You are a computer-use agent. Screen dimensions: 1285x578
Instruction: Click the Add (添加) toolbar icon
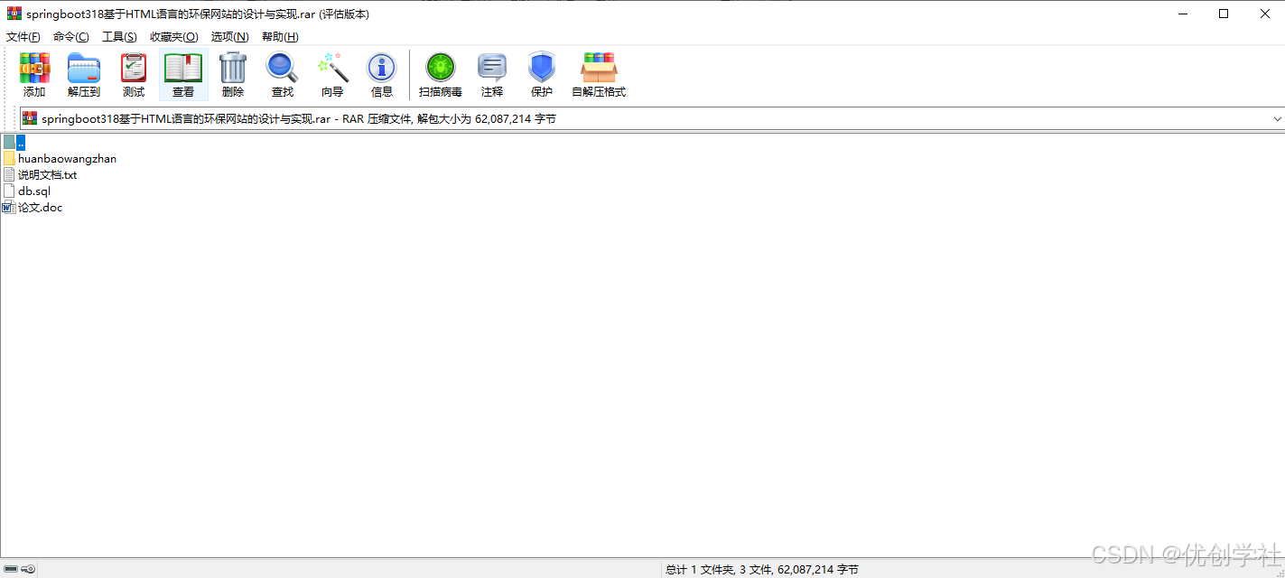(34, 69)
